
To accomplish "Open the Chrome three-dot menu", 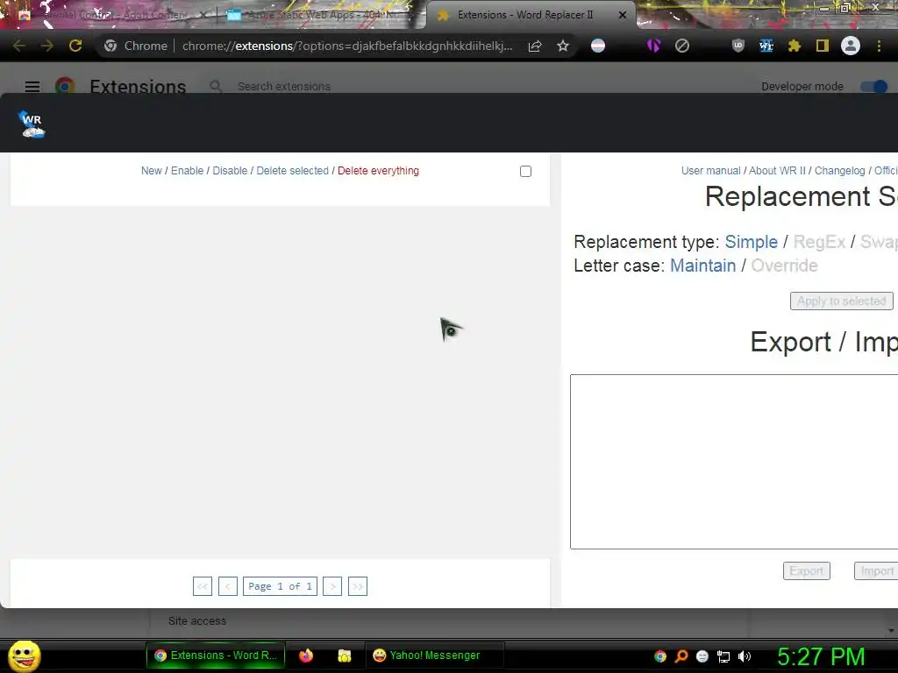I will tap(879, 46).
